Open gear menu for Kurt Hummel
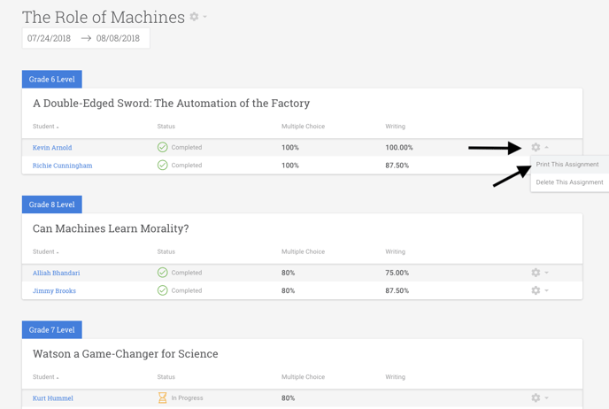 point(536,398)
